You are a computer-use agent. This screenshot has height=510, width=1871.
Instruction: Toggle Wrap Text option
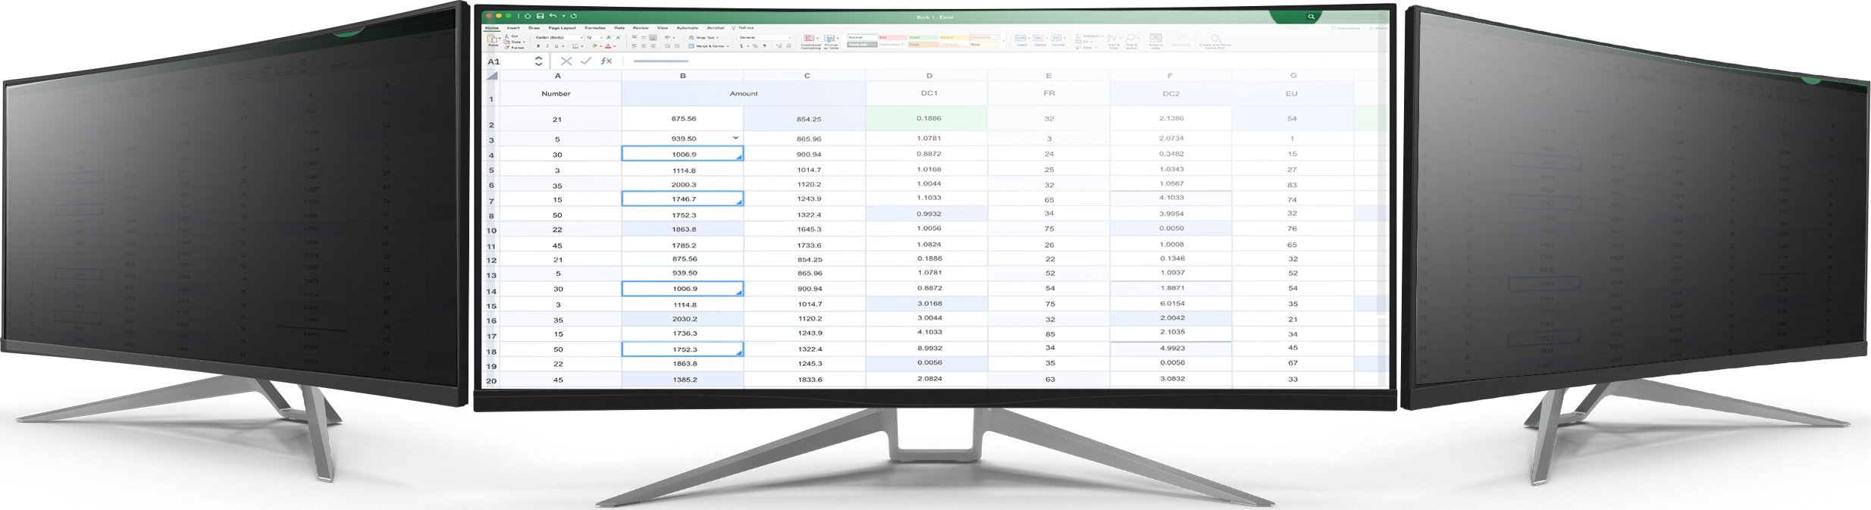[703, 37]
